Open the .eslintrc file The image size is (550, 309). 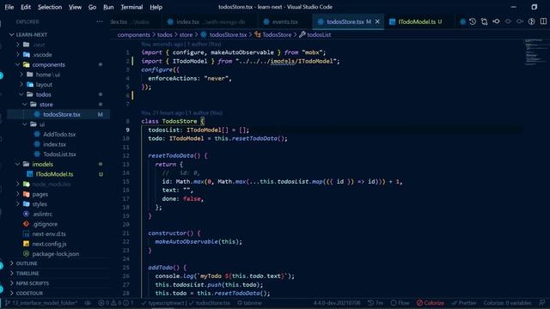(x=42, y=214)
